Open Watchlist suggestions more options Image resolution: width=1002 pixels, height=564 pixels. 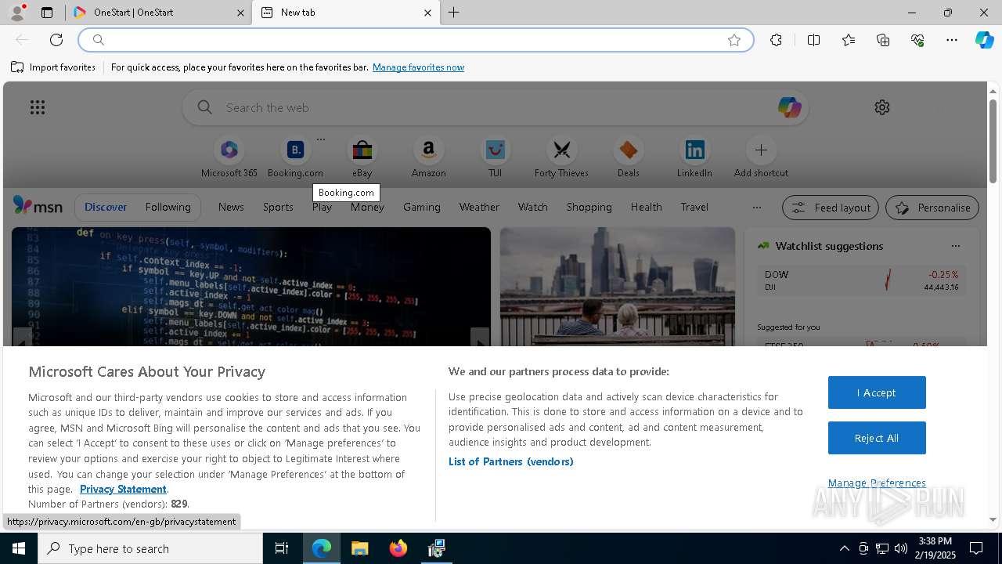coord(955,246)
